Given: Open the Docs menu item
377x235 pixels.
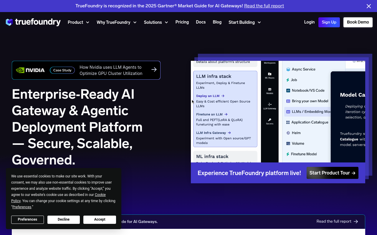Looking at the screenshot, I should pyautogui.click(x=201, y=22).
